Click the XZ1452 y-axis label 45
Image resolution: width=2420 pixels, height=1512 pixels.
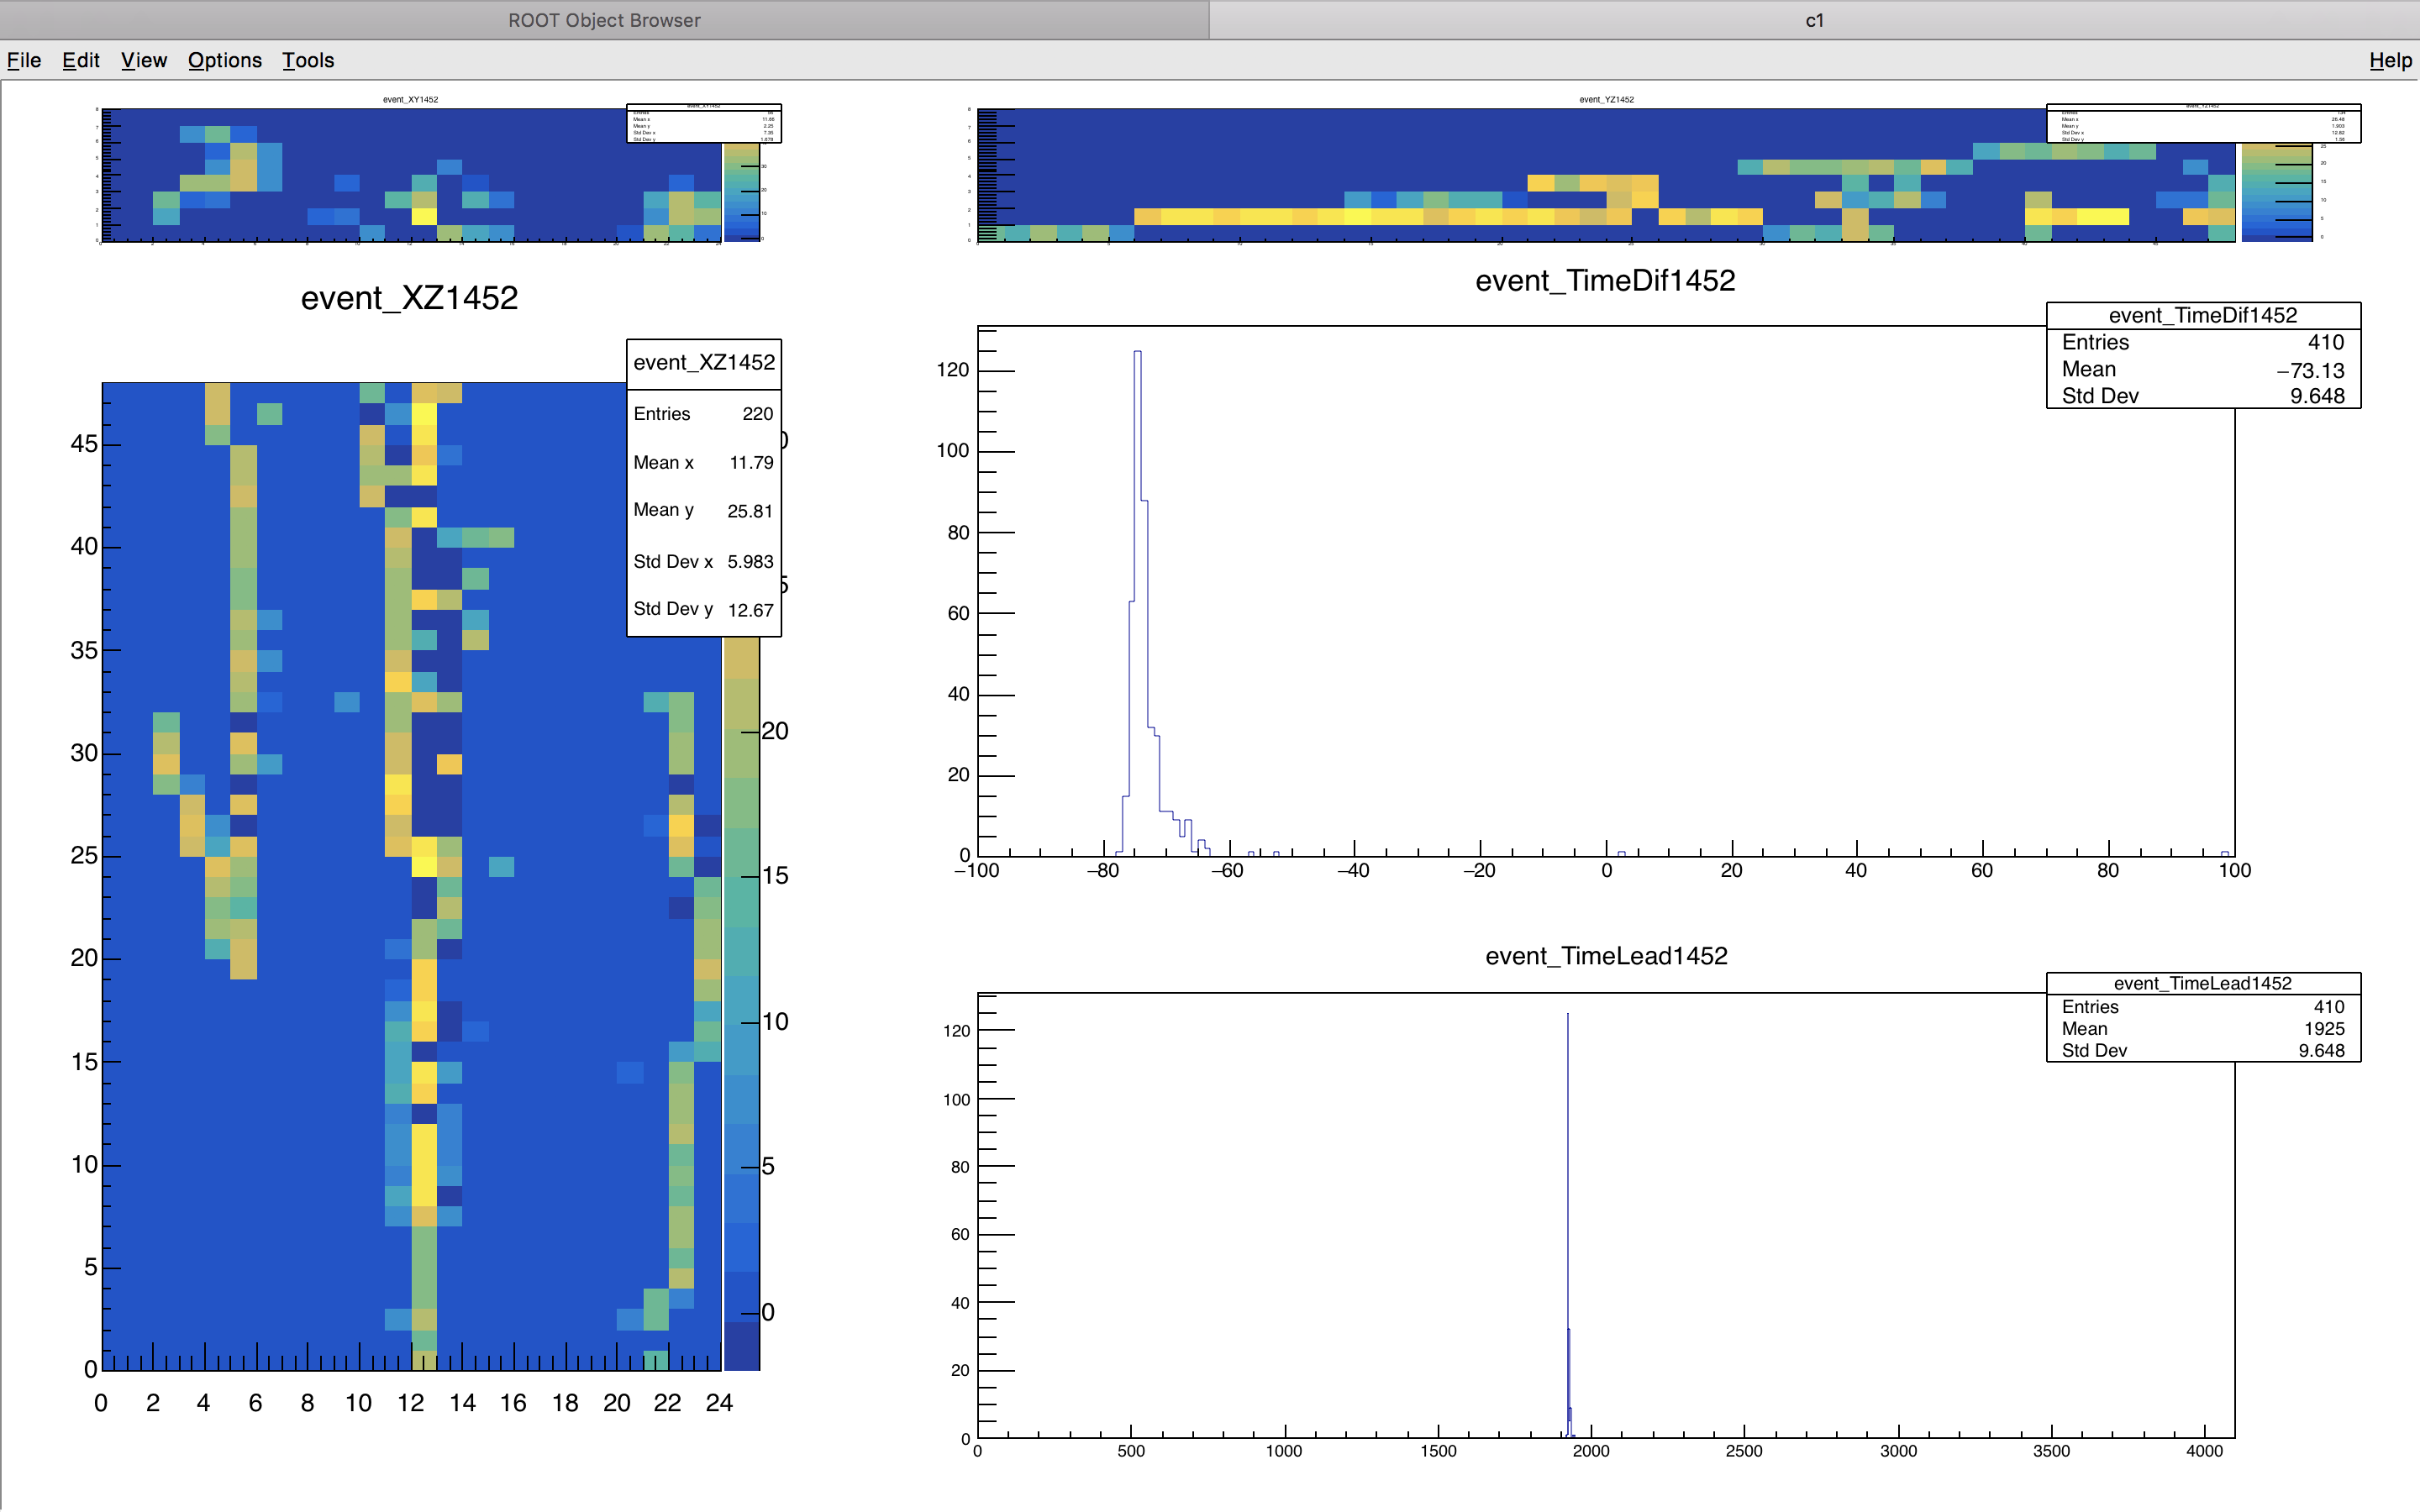coord(84,444)
